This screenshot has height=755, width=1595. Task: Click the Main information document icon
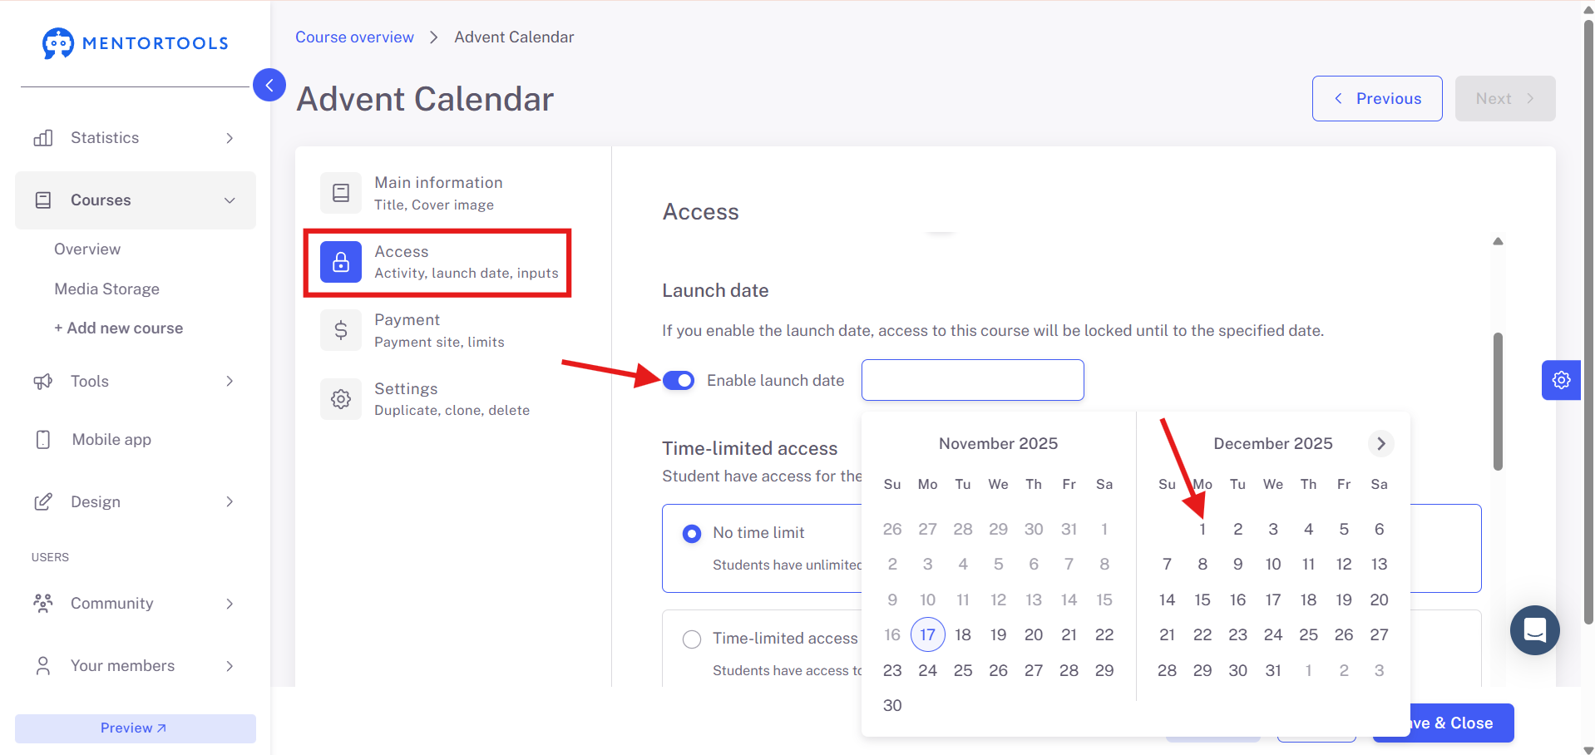[x=341, y=193]
